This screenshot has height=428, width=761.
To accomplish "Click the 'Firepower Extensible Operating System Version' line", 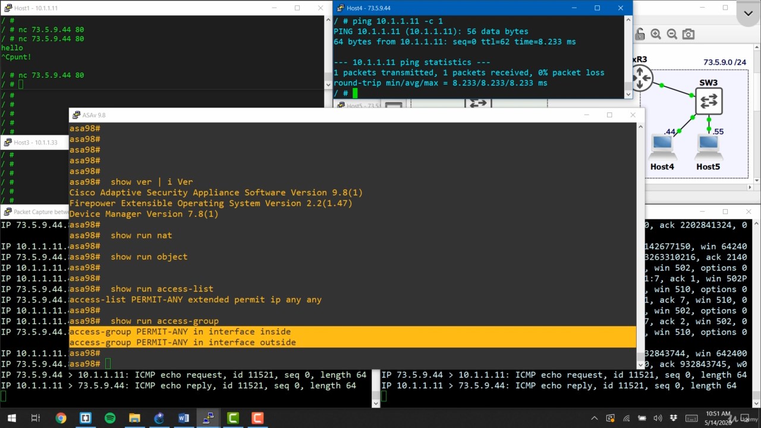I will click(210, 203).
